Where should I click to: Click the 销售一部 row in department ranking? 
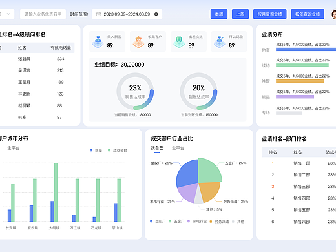coord(299,163)
